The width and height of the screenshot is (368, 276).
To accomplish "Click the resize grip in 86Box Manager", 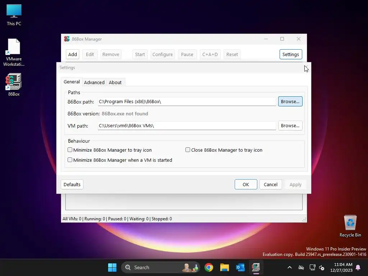I will (x=304, y=220).
